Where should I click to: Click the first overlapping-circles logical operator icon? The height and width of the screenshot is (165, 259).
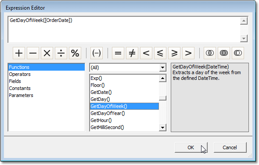click(x=209, y=53)
